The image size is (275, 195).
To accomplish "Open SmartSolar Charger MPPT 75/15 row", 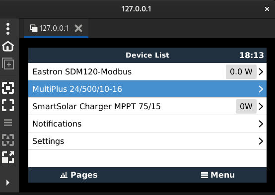I will (147, 107).
